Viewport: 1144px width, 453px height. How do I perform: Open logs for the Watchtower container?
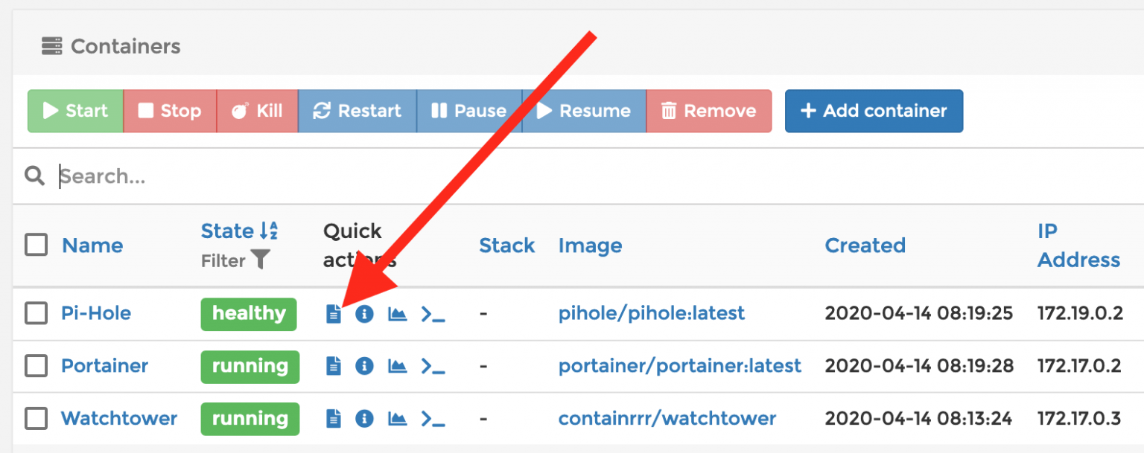click(x=333, y=419)
